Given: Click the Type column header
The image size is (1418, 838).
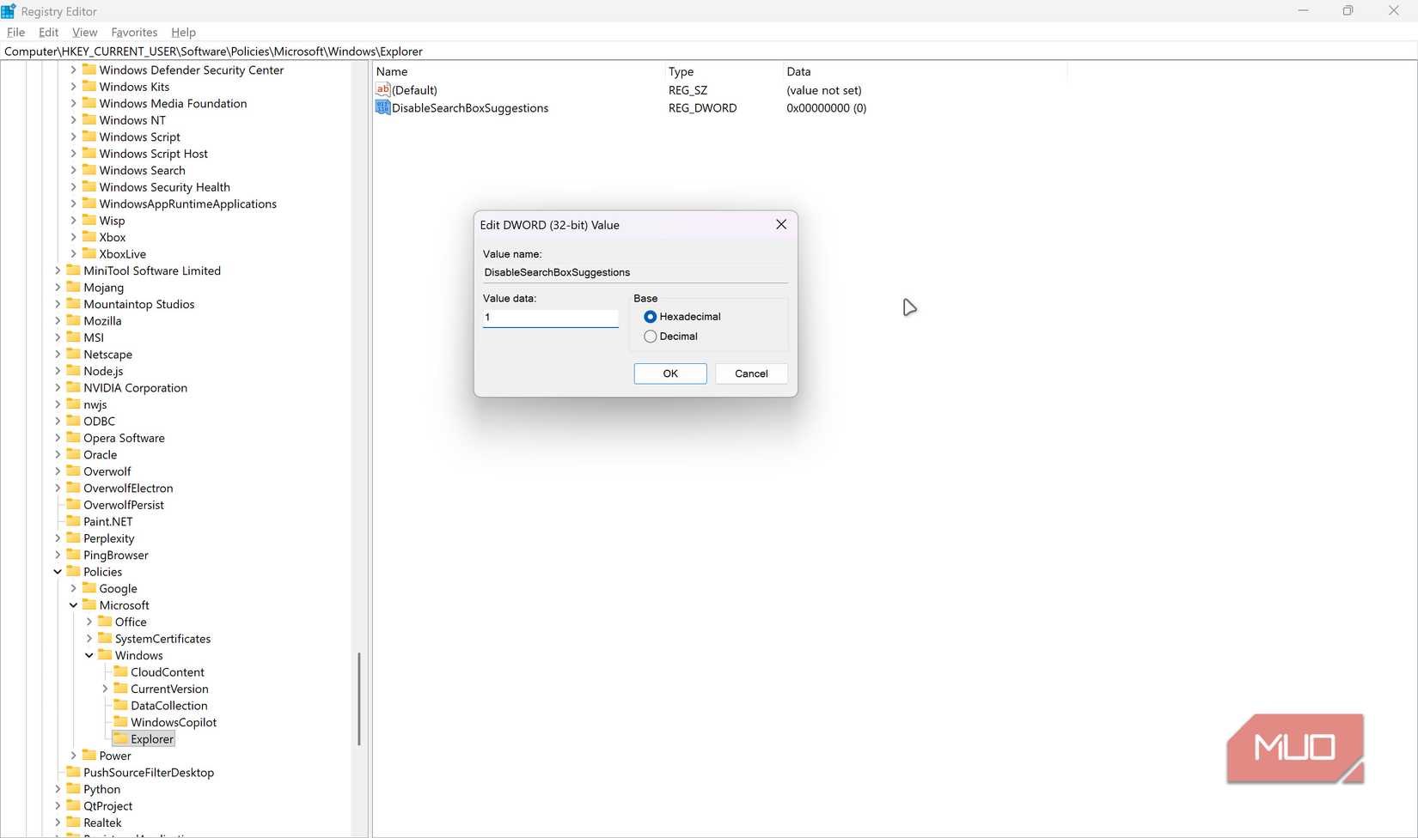Looking at the screenshot, I should point(724,71).
